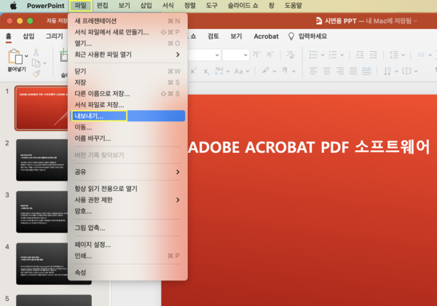The height and width of the screenshot is (306, 437).
Task: Choose 페이지 설정... menu item
Action: coord(127,245)
